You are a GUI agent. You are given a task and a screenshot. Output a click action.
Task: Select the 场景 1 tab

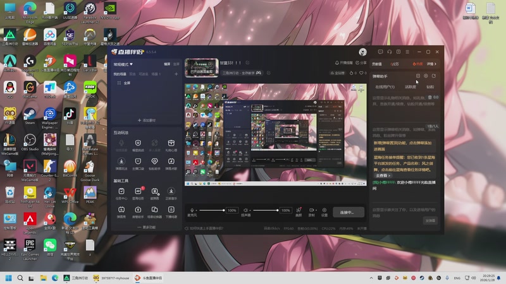156,74
